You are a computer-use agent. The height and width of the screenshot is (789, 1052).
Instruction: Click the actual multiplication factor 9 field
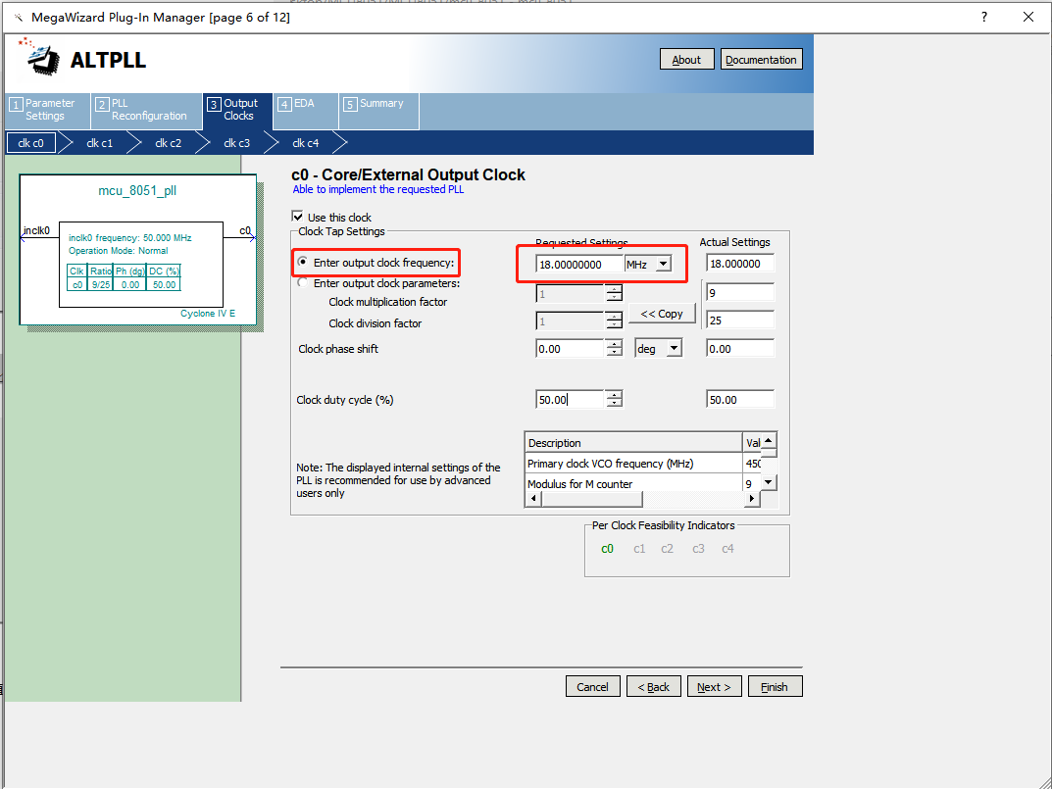pyautogui.click(x=740, y=292)
